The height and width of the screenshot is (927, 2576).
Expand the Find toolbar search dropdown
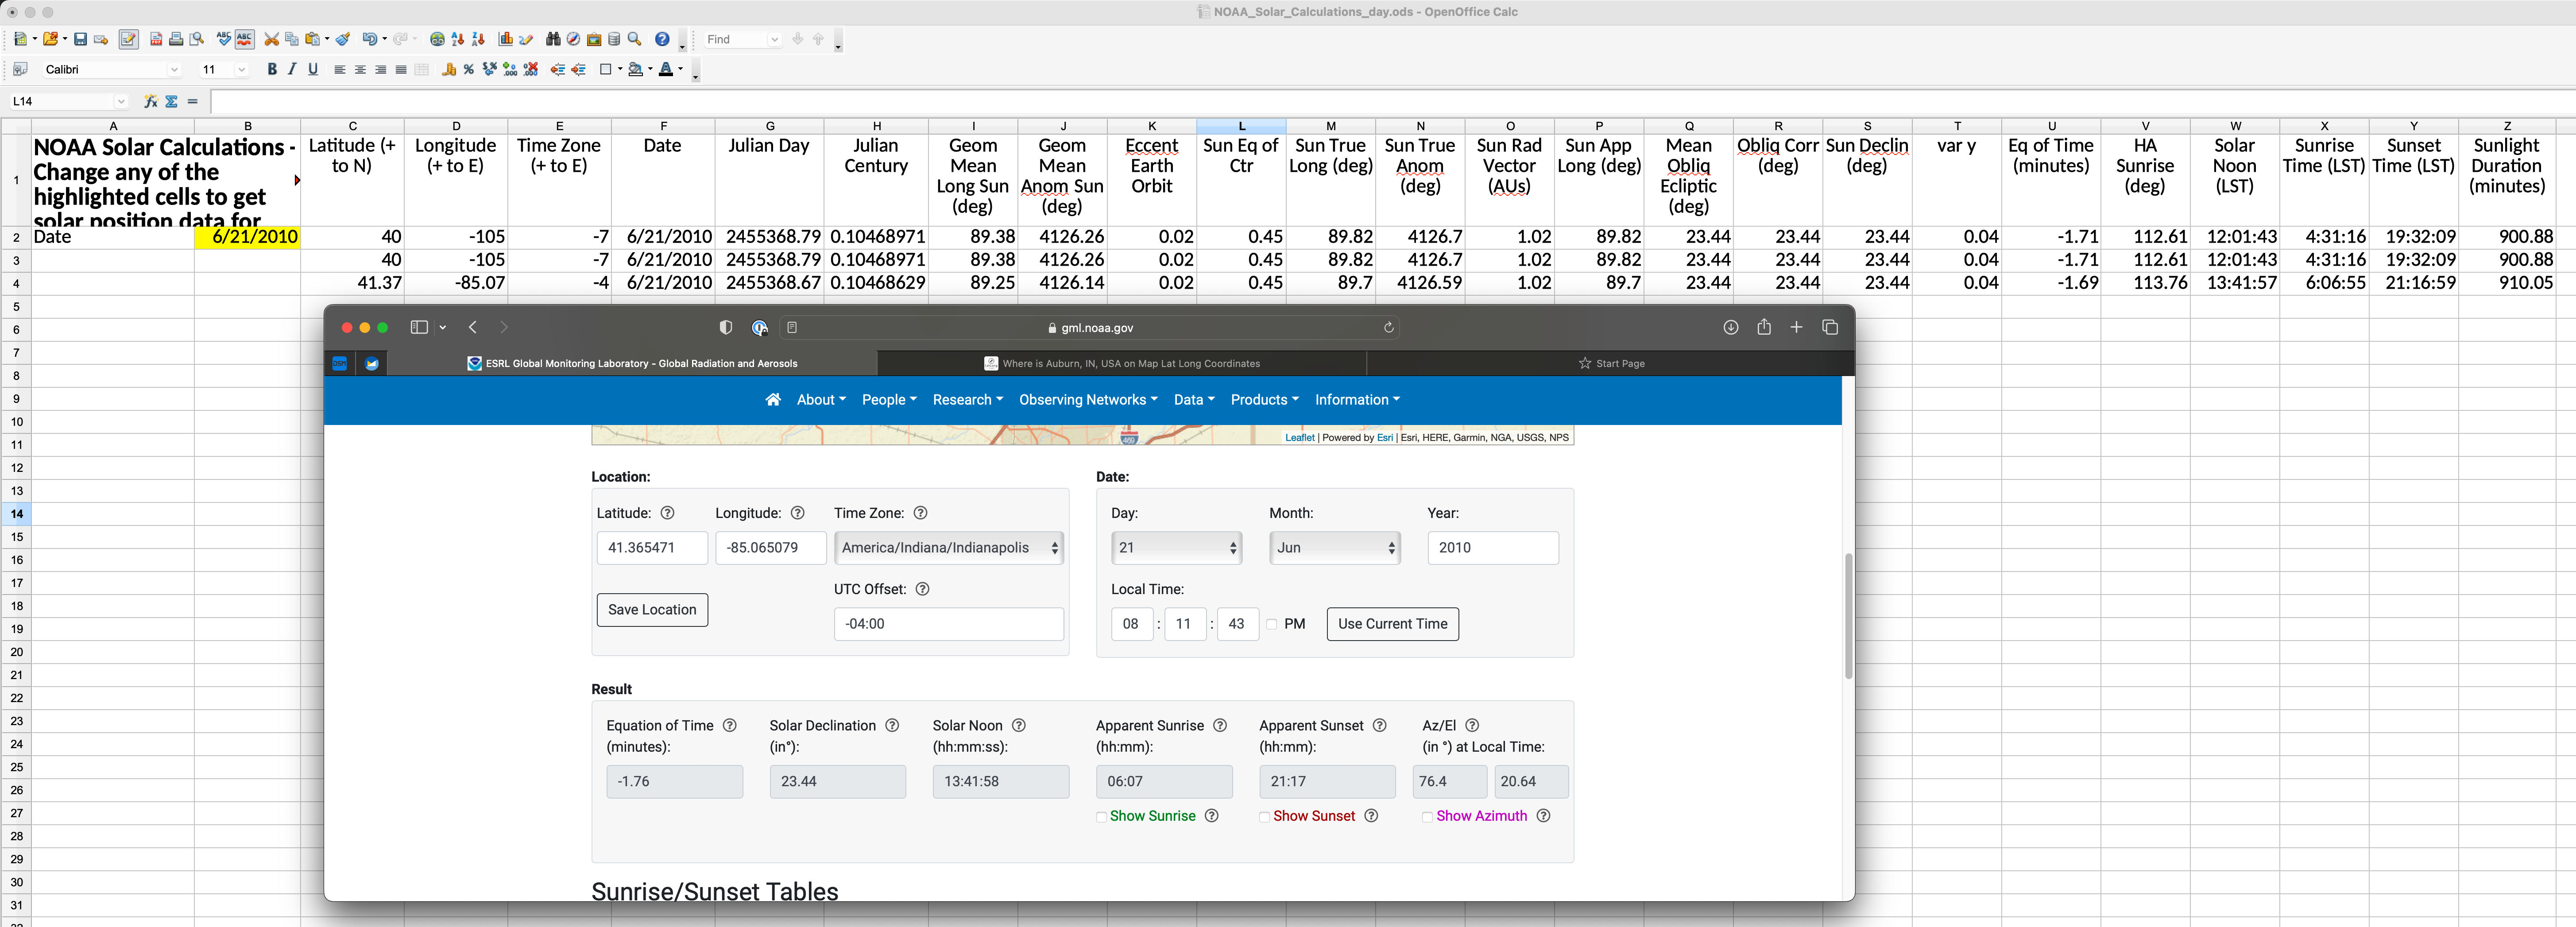774,39
